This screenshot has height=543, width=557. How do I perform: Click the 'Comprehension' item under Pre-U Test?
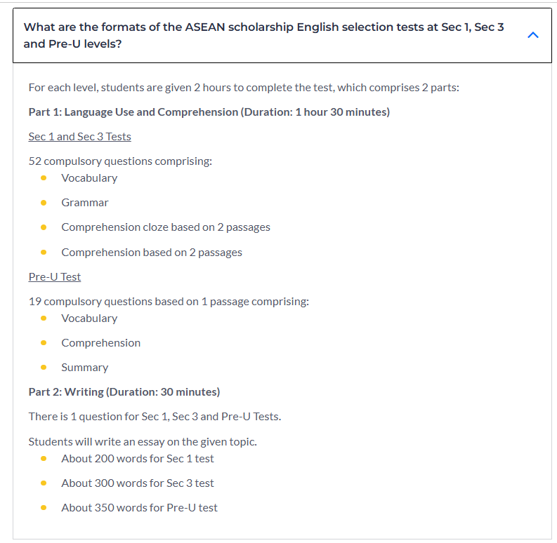pyautogui.click(x=100, y=342)
